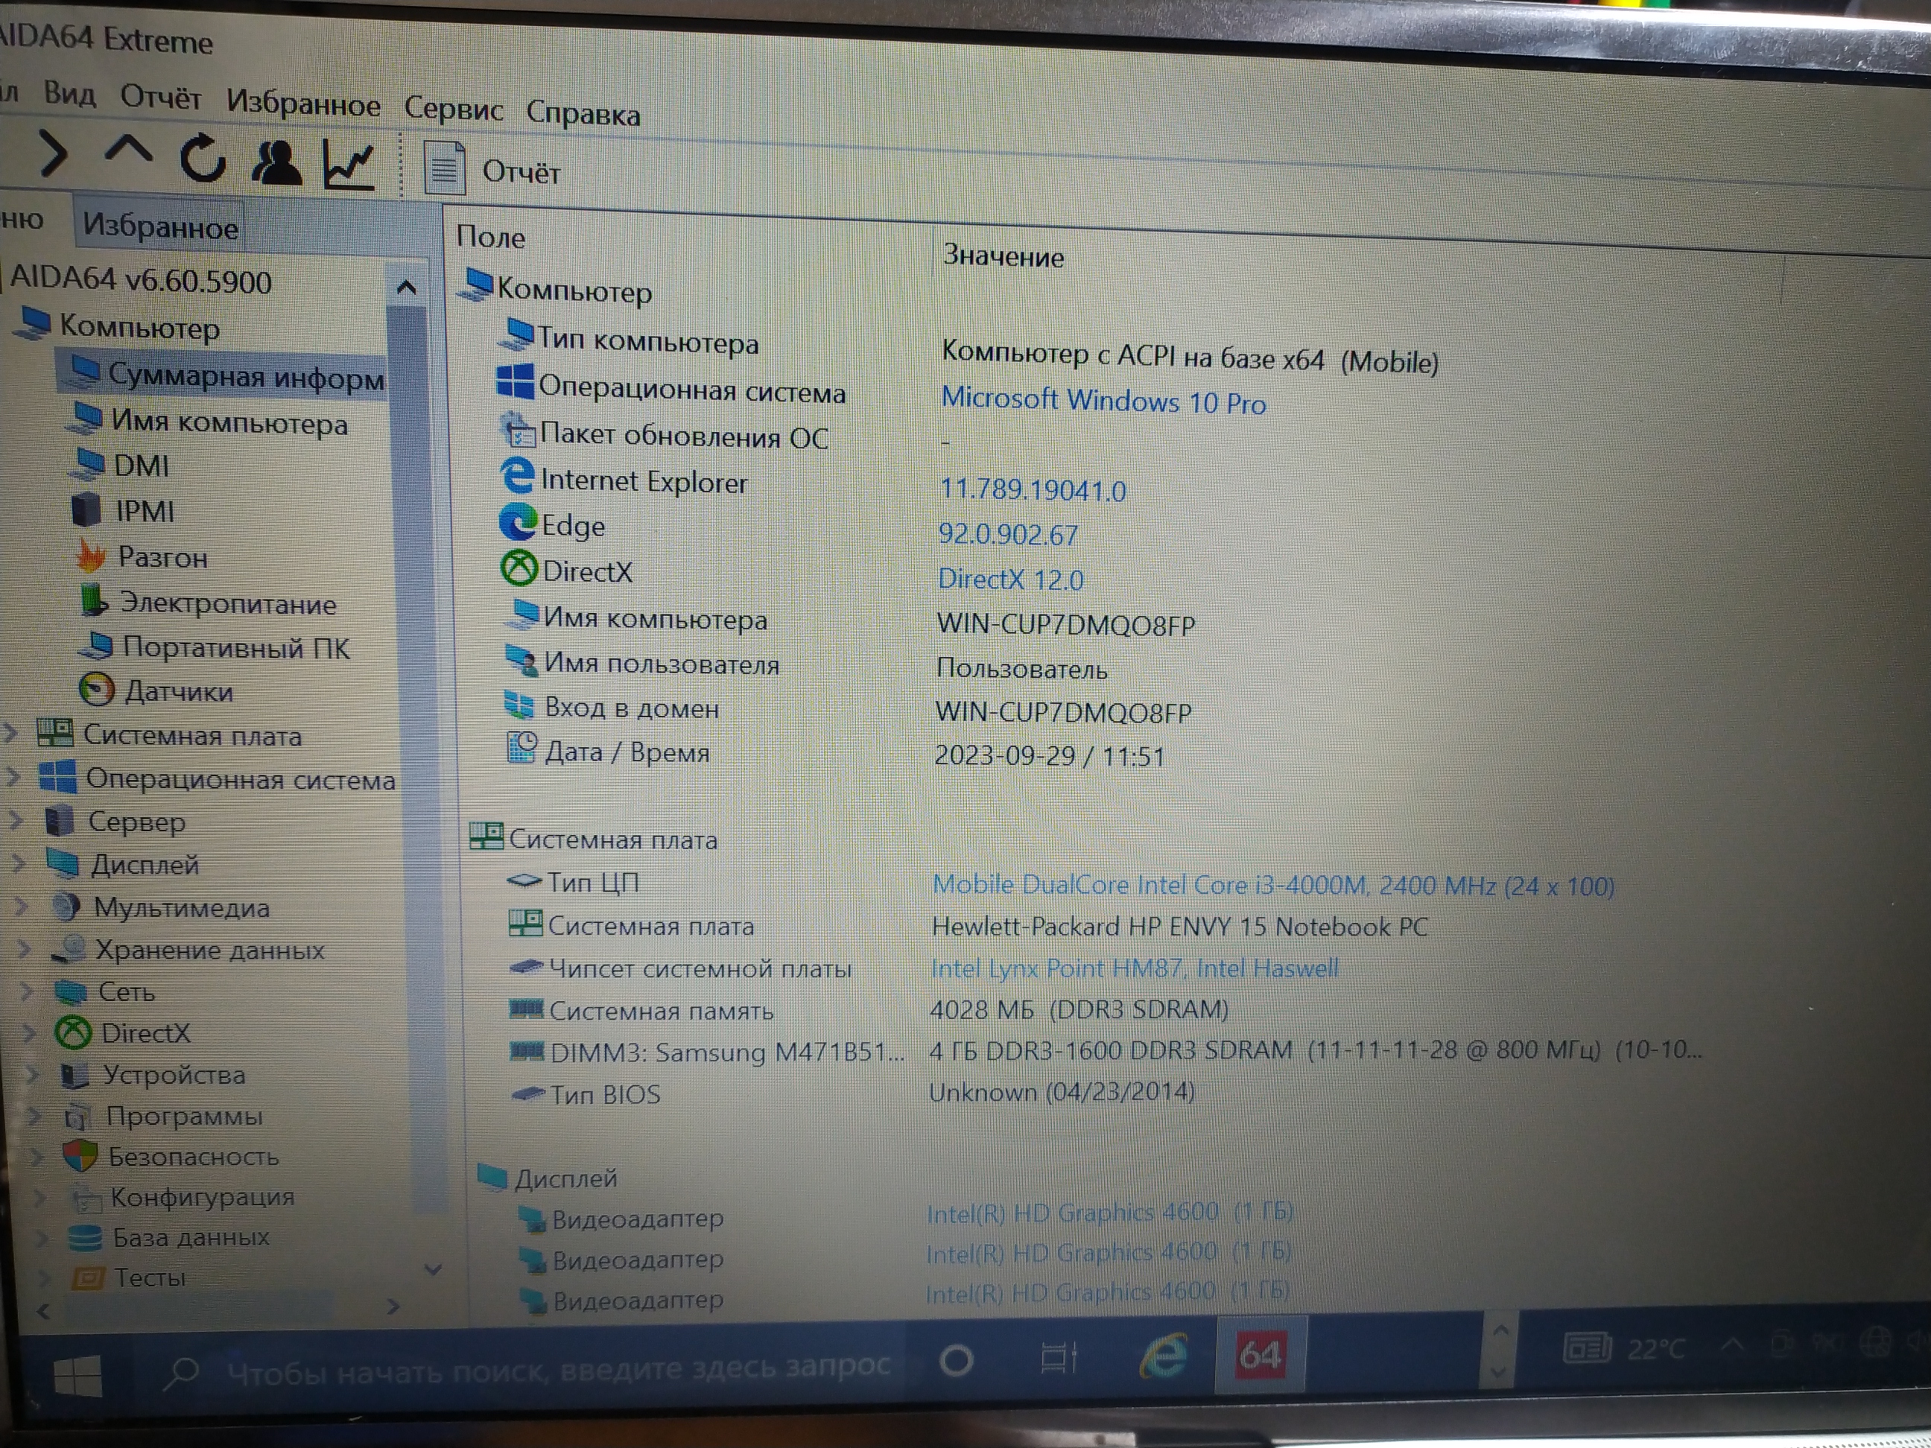Screen dimensions: 1931x1448
Task: Click the 11.789.19041.0 Internet Explorer version link
Action: click(1033, 489)
